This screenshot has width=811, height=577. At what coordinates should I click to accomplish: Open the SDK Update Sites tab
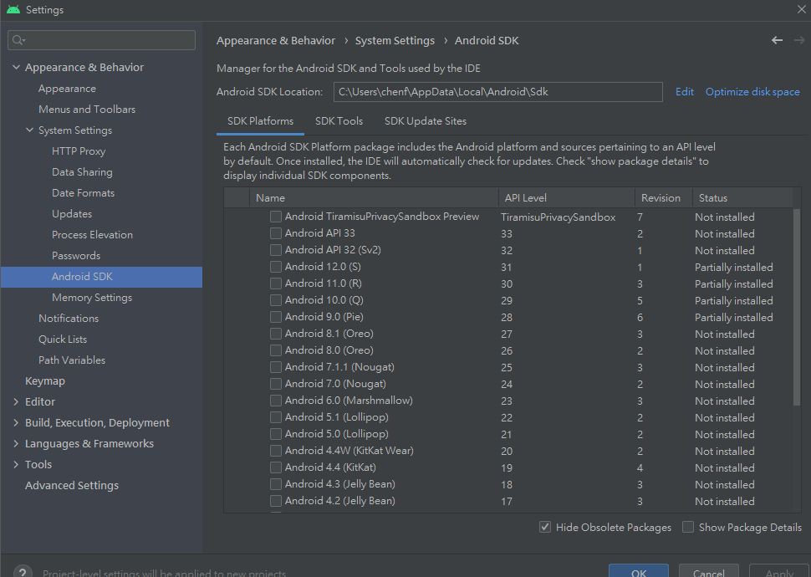click(x=425, y=121)
